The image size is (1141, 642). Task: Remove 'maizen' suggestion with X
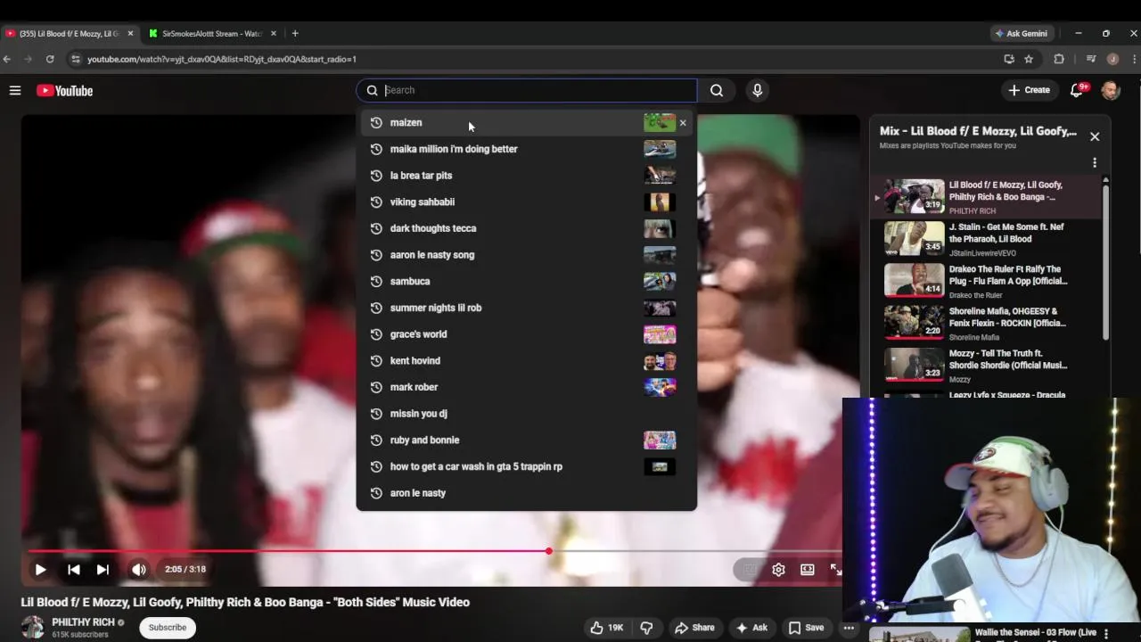coord(683,123)
